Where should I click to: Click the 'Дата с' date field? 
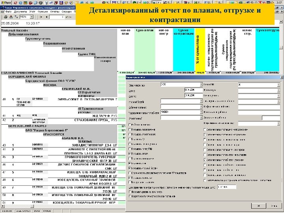tap(193, 90)
